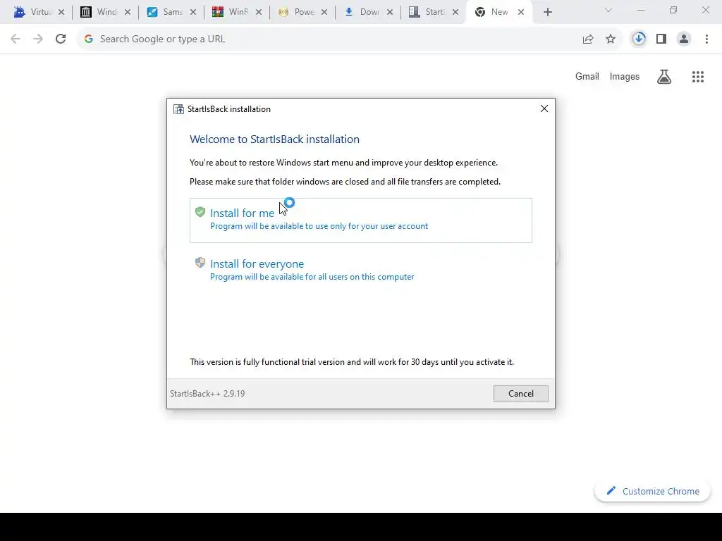The width and height of the screenshot is (722, 541).
Task: Close the Start tab
Action: [455, 13]
